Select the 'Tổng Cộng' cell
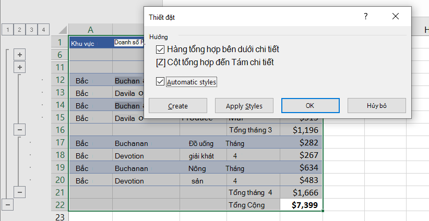429x221 pixels. (253, 205)
